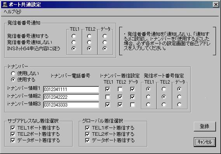Click the 発信者番号通知 note text in brackets
Viewport: 221px width, 154px height.
[x=167, y=41]
